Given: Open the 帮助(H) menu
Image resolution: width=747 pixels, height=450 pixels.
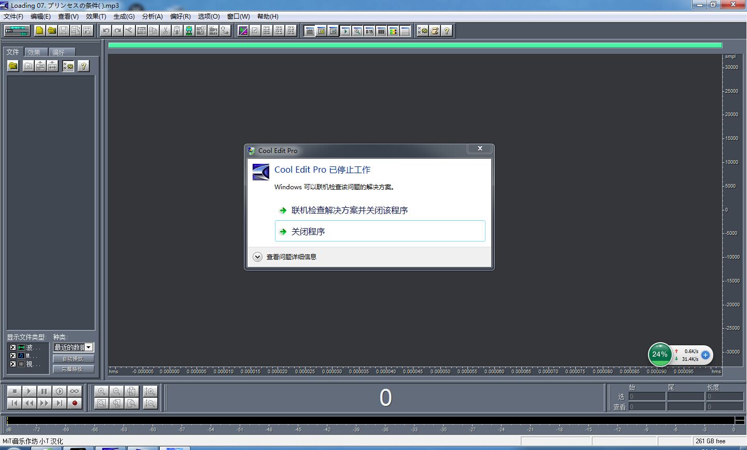Looking at the screenshot, I should (x=268, y=17).
